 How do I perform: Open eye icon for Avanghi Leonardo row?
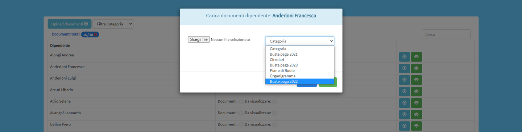[x=417, y=115]
